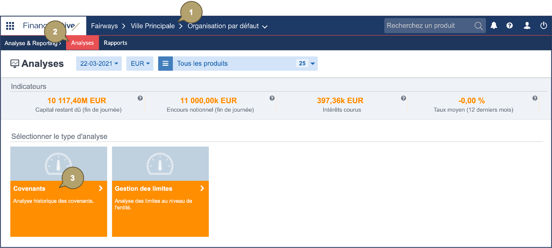Switch to the Rapports tab
The image size is (552, 248).
click(115, 43)
